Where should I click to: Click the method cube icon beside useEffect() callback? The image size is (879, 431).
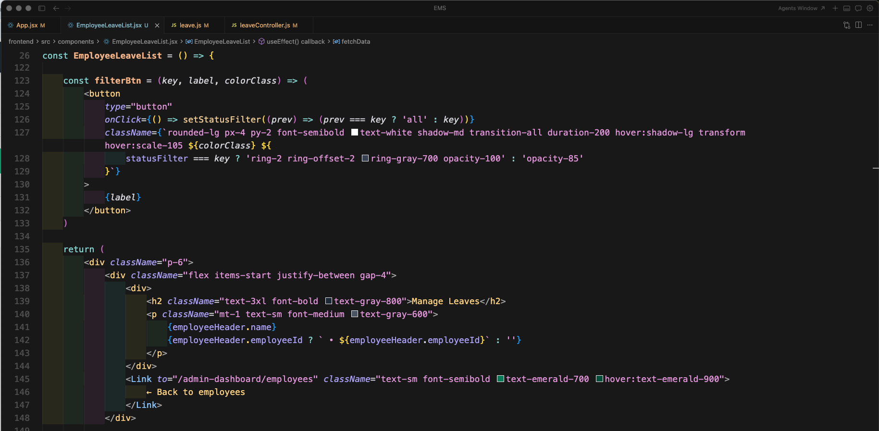pos(261,42)
